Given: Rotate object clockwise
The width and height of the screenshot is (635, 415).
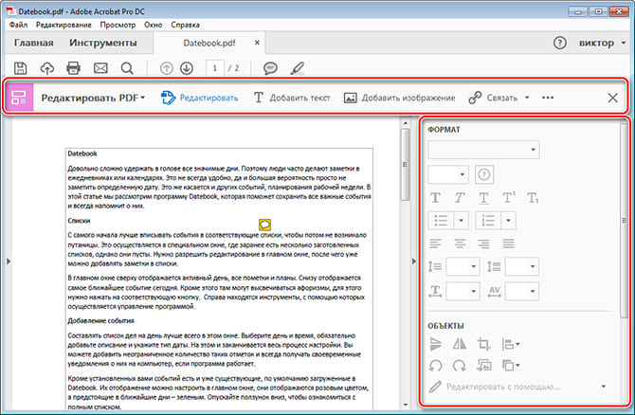Looking at the screenshot, I should (x=460, y=366).
